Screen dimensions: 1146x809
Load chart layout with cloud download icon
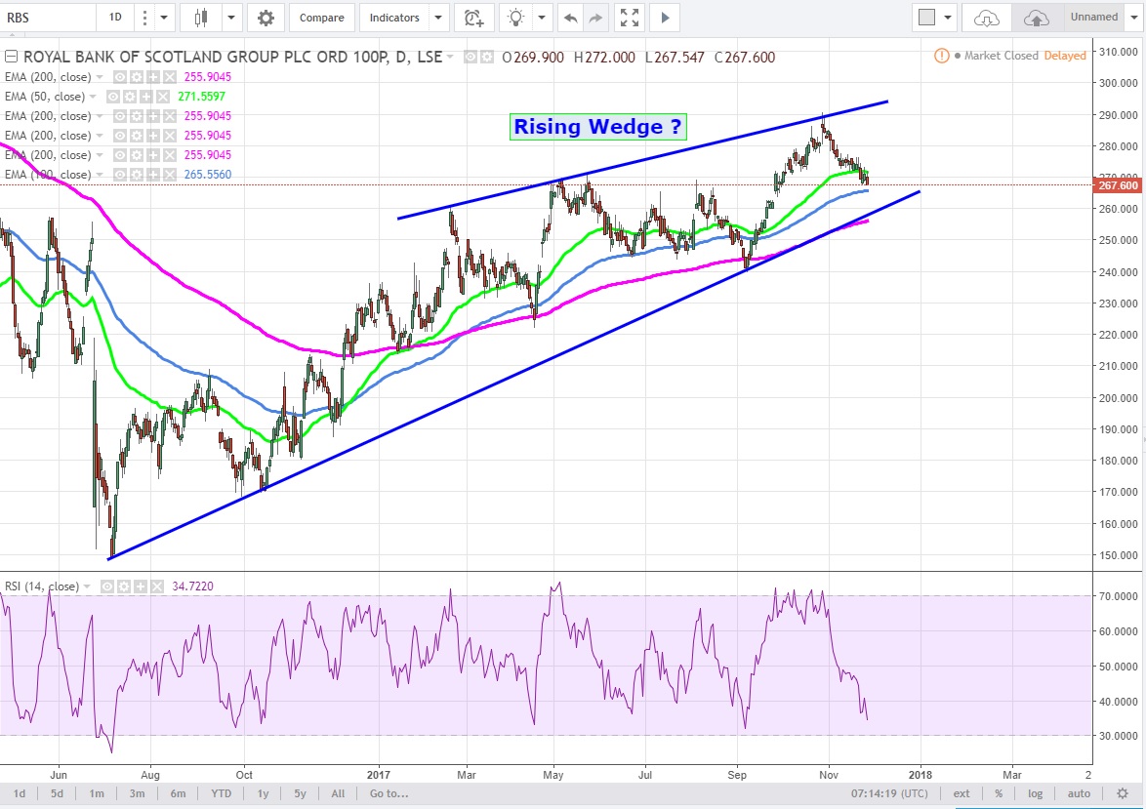(987, 18)
